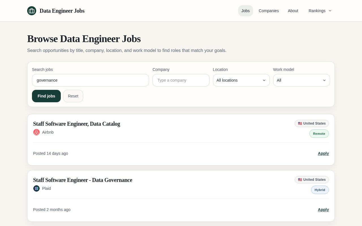The height and width of the screenshot is (226, 362).
Task: Open the Data Engineer Jobs site title
Action: tap(62, 11)
